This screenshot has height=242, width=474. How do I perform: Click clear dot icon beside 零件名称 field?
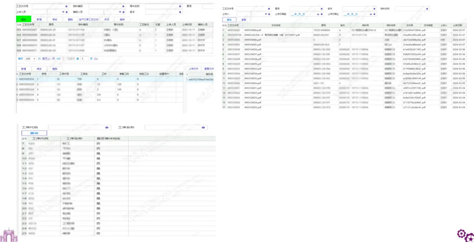click(x=180, y=7)
